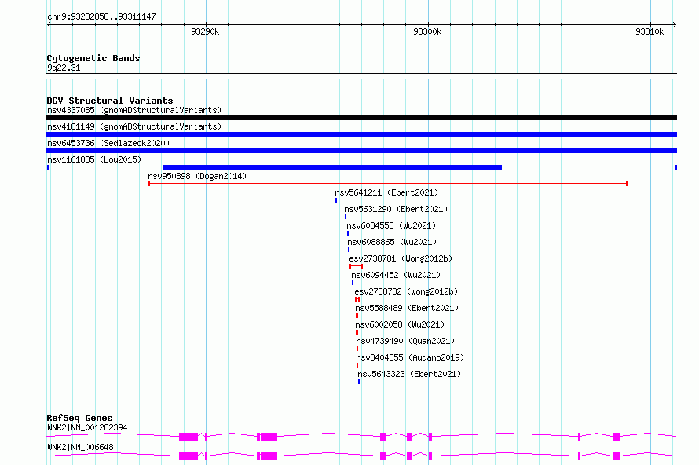Open nsv5631290 Ebert2021 variant label

(x=396, y=209)
